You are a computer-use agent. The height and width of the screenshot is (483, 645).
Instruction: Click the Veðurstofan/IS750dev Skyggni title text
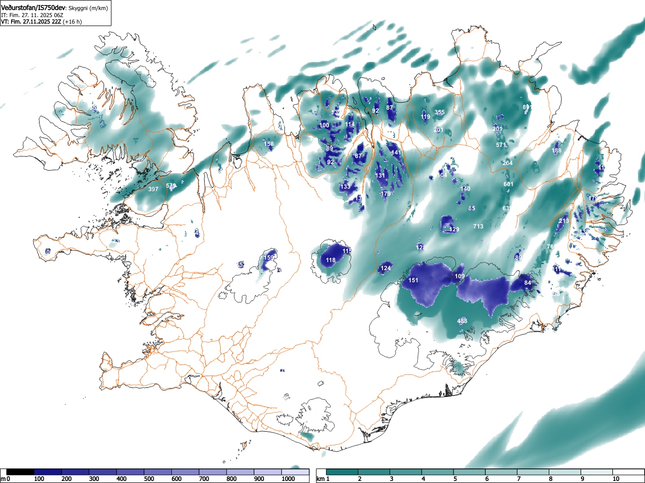click(54, 8)
